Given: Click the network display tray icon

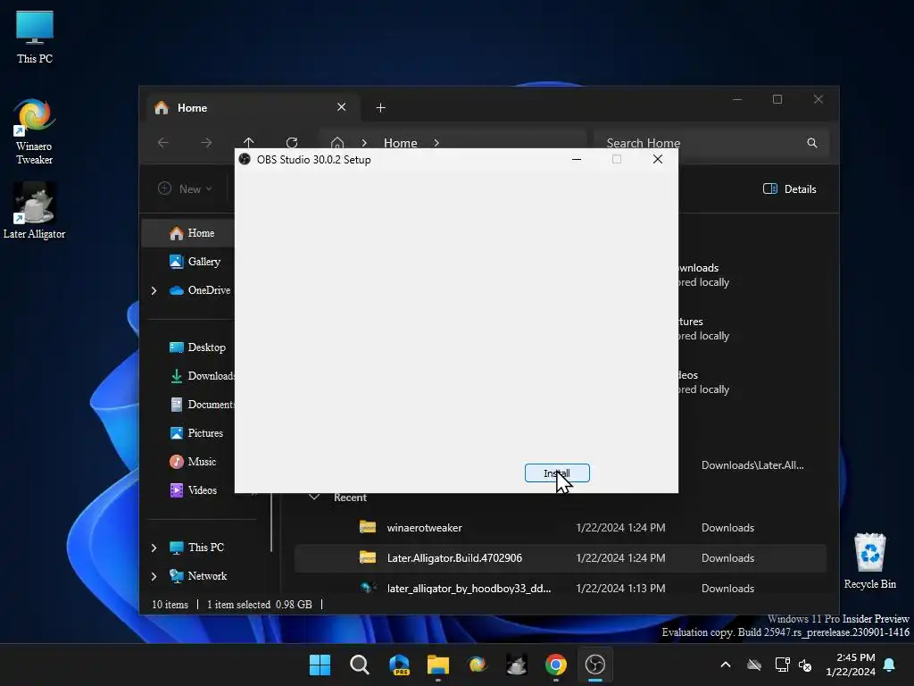Looking at the screenshot, I should coord(782,665).
